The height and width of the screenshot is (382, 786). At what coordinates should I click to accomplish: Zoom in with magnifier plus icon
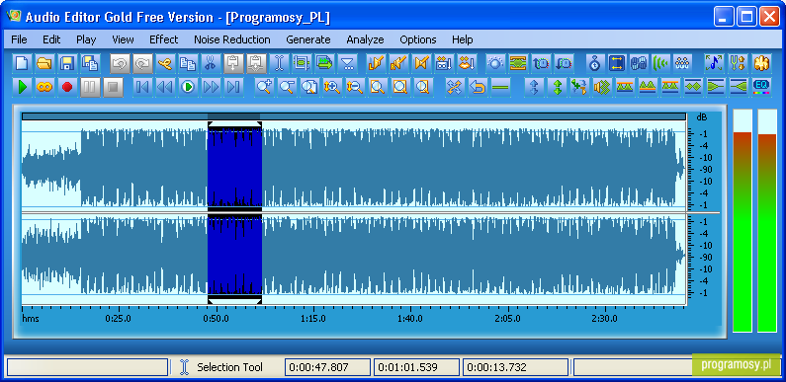click(264, 87)
